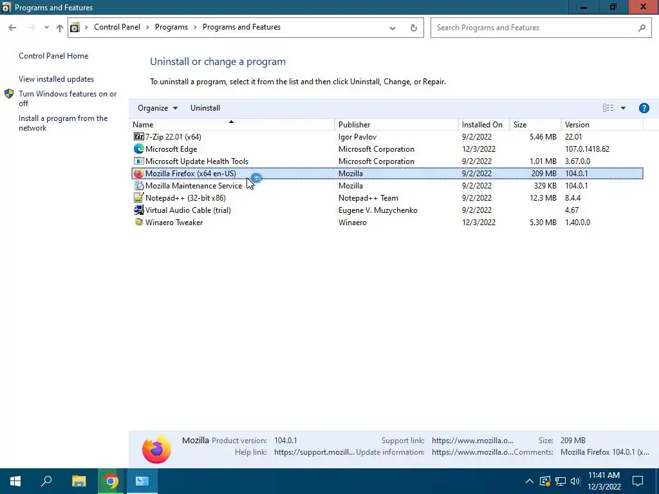Screen dimensions: 659x494
Task: Click the Notepad++ Team publisher cell
Action: [368, 198]
